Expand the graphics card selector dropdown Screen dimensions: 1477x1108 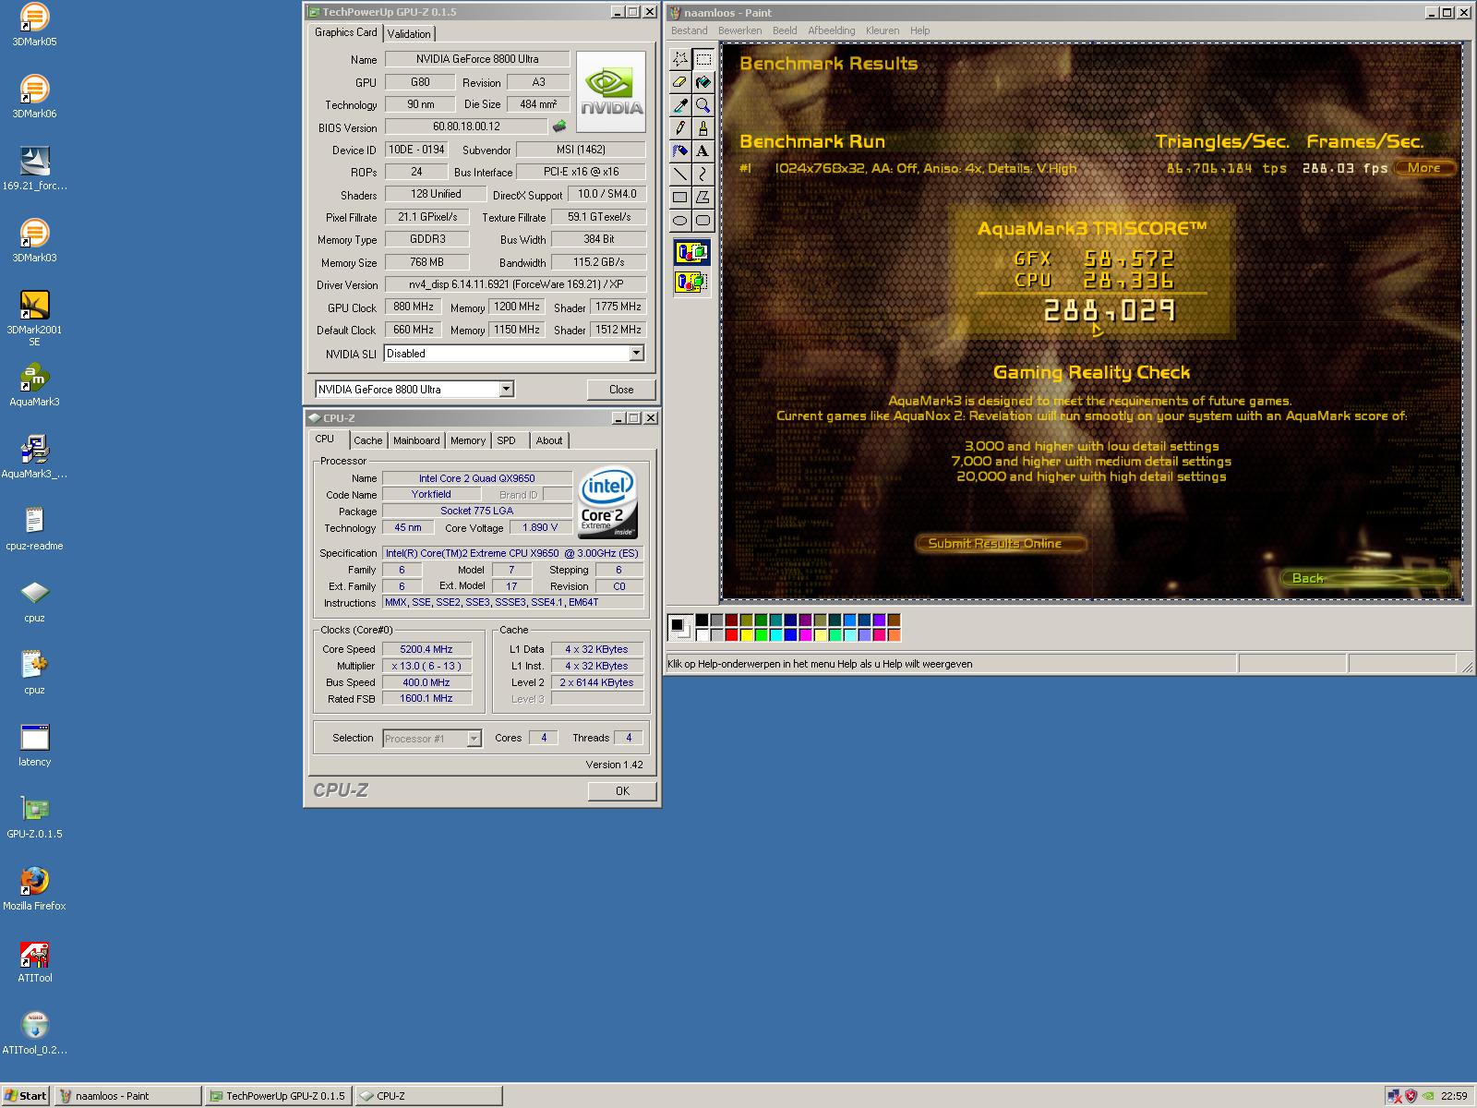506,389
